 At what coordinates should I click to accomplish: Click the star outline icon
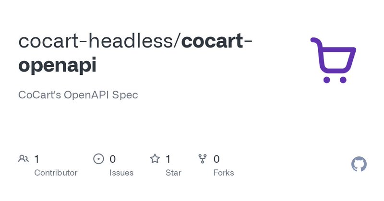coord(155,159)
